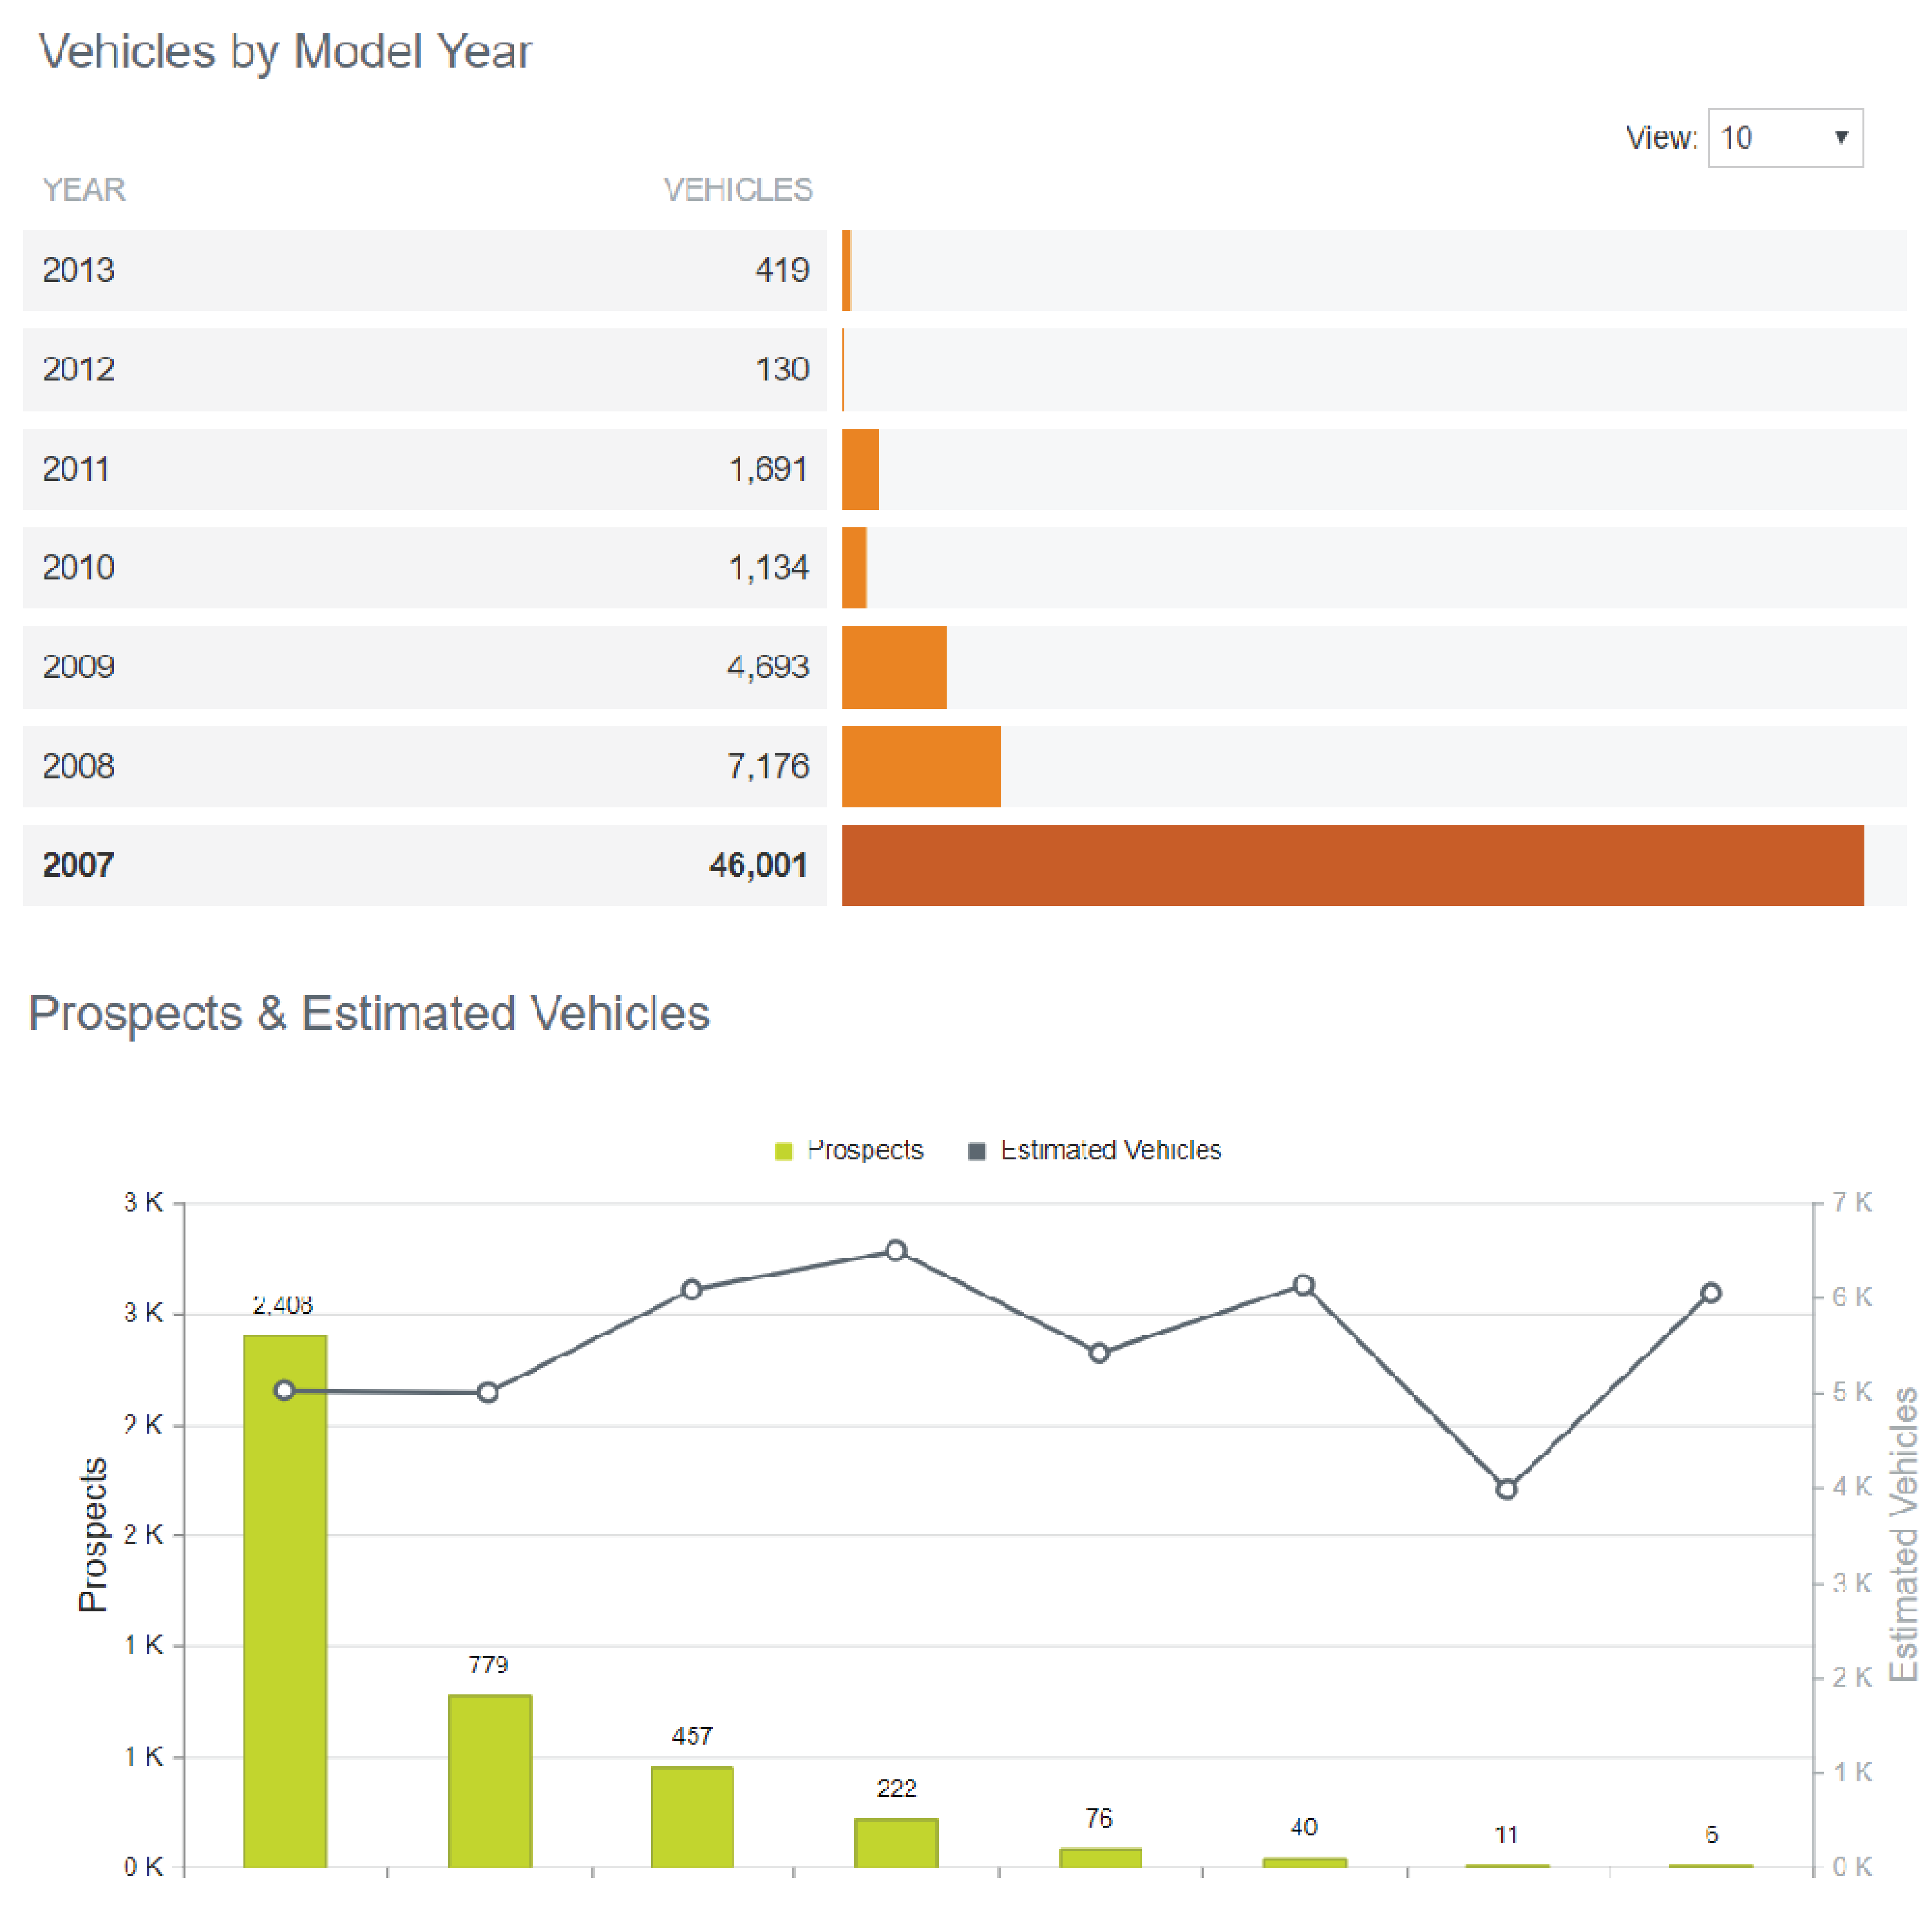Sort by the YEAR column header
1932x1917 pixels.
[84, 190]
